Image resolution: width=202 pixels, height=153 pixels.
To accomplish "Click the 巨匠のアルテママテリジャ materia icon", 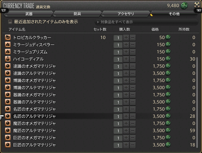I will [x=8, y=145].
